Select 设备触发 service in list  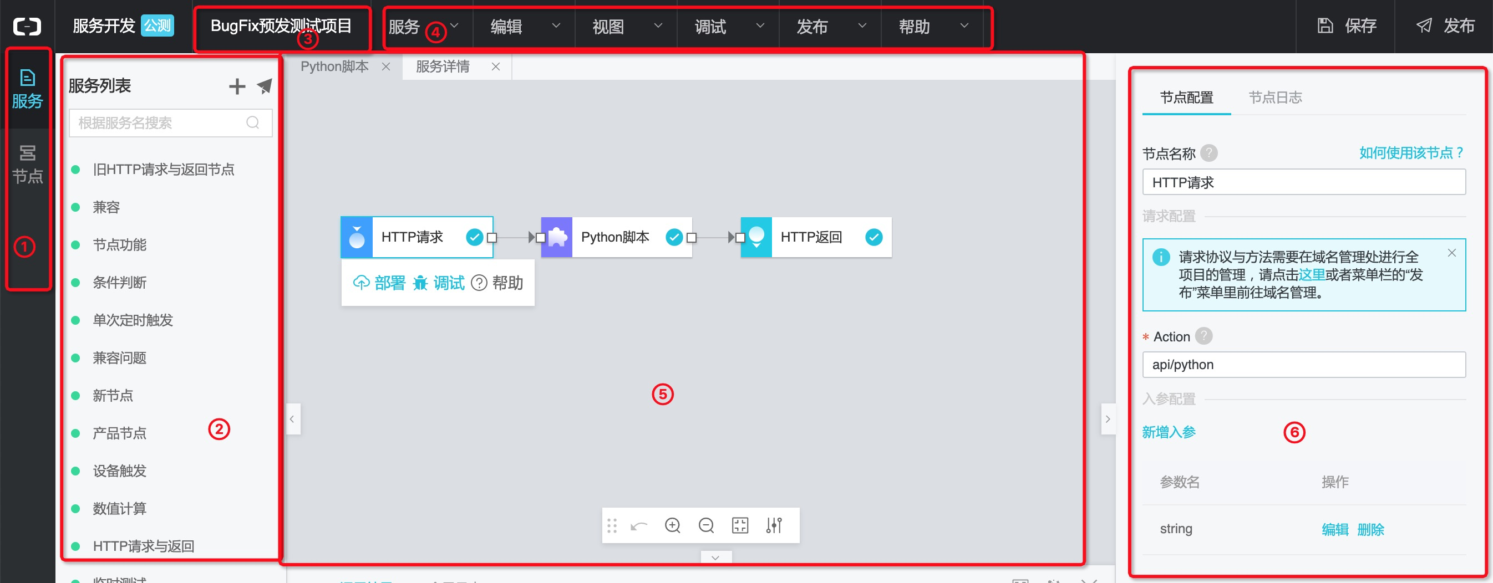tap(119, 471)
